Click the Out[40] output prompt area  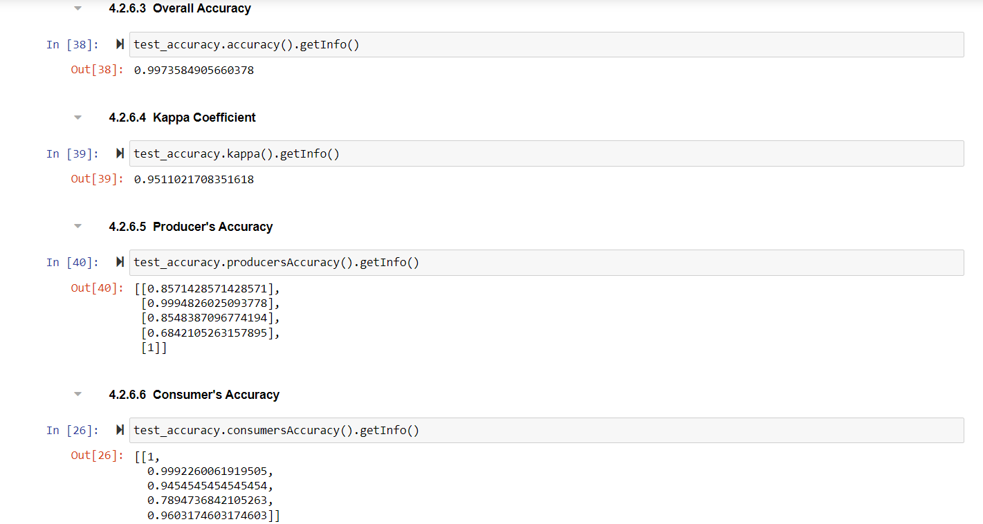coord(96,288)
